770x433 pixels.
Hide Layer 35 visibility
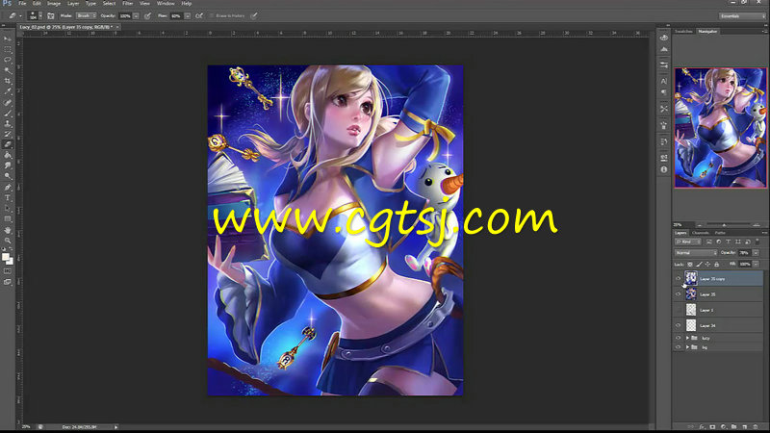(679, 294)
